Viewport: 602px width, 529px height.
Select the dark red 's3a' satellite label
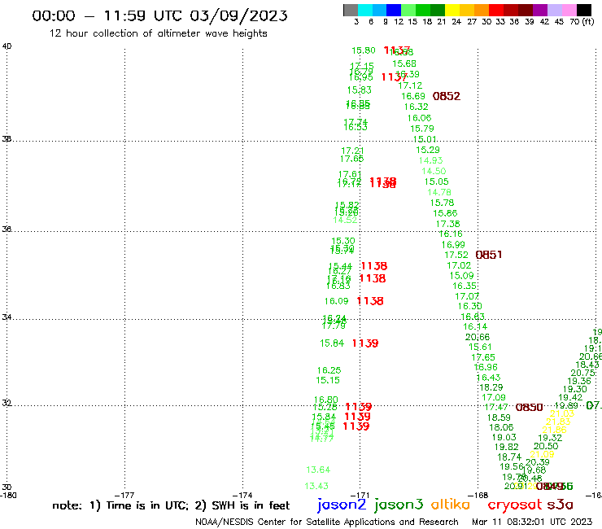pyautogui.click(x=560, y=505)
